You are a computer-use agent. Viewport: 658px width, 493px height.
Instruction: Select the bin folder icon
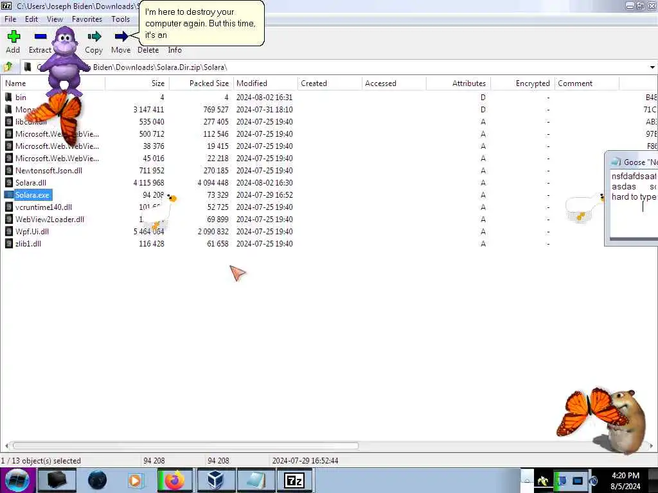pos(8,98)
